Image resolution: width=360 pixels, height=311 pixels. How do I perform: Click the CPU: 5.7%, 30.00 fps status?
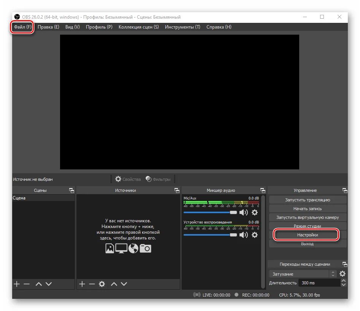coord(300,295)
